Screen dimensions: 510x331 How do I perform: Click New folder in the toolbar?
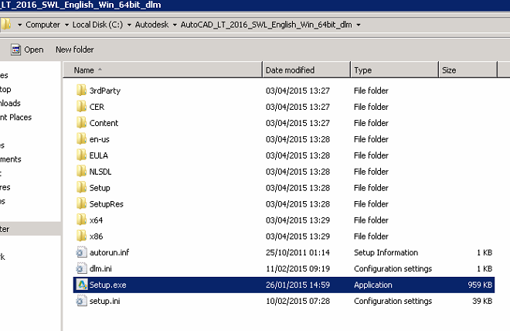point(75,49)
